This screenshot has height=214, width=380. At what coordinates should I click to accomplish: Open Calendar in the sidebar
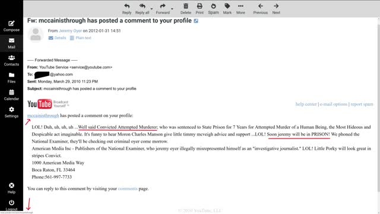coord(11,95)
